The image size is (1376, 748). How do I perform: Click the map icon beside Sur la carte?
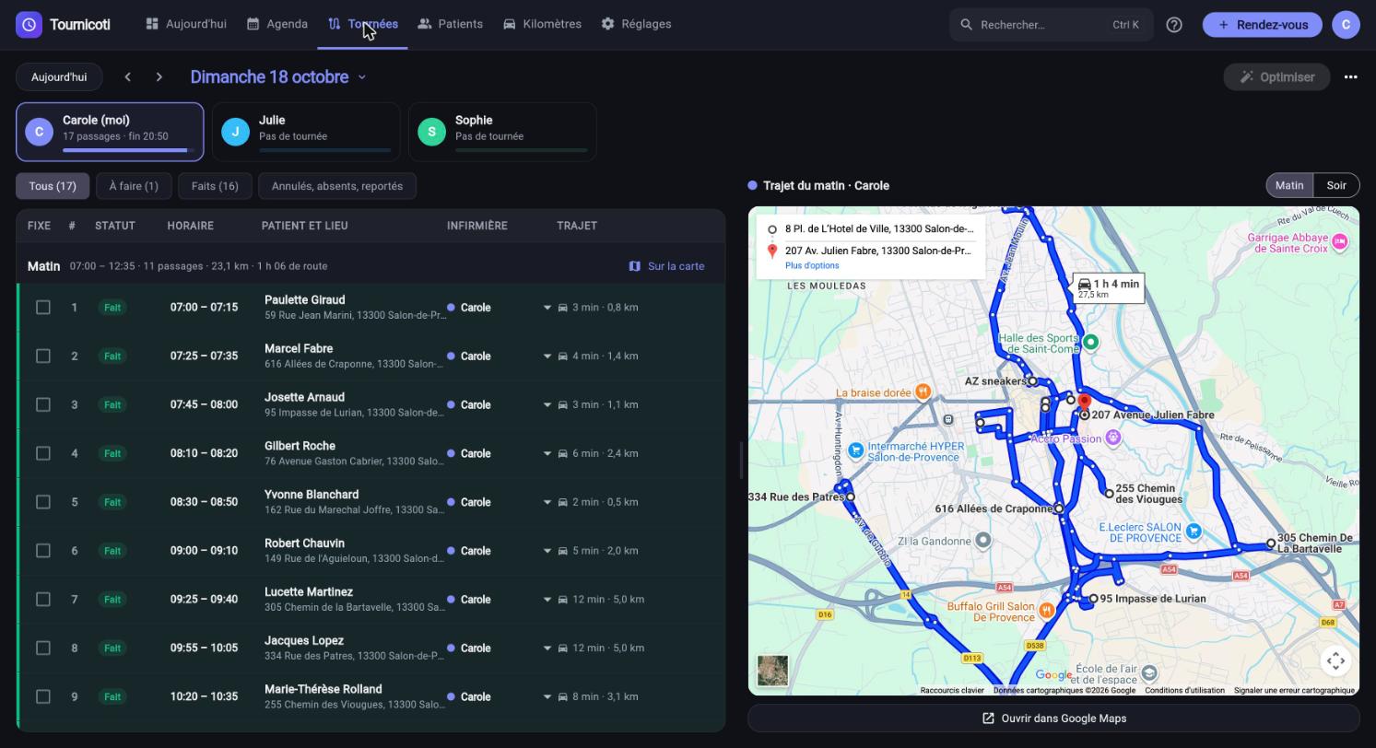[x=634, y=266]
